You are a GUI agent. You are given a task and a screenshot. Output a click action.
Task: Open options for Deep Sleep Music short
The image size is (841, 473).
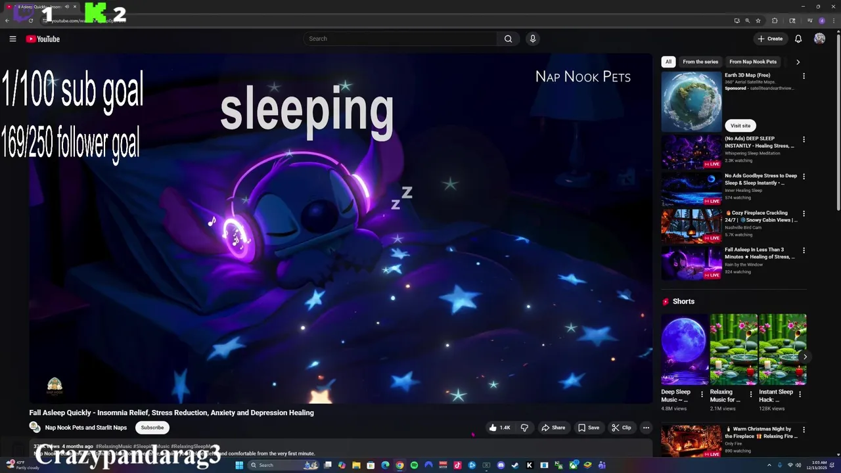(702, 394)
